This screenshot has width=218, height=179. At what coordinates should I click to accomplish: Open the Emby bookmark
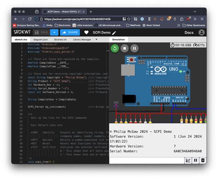click(x=47, y=25)
